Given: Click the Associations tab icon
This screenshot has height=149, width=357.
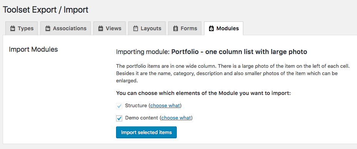Looking at the screenshot, I should click(48, 28).
